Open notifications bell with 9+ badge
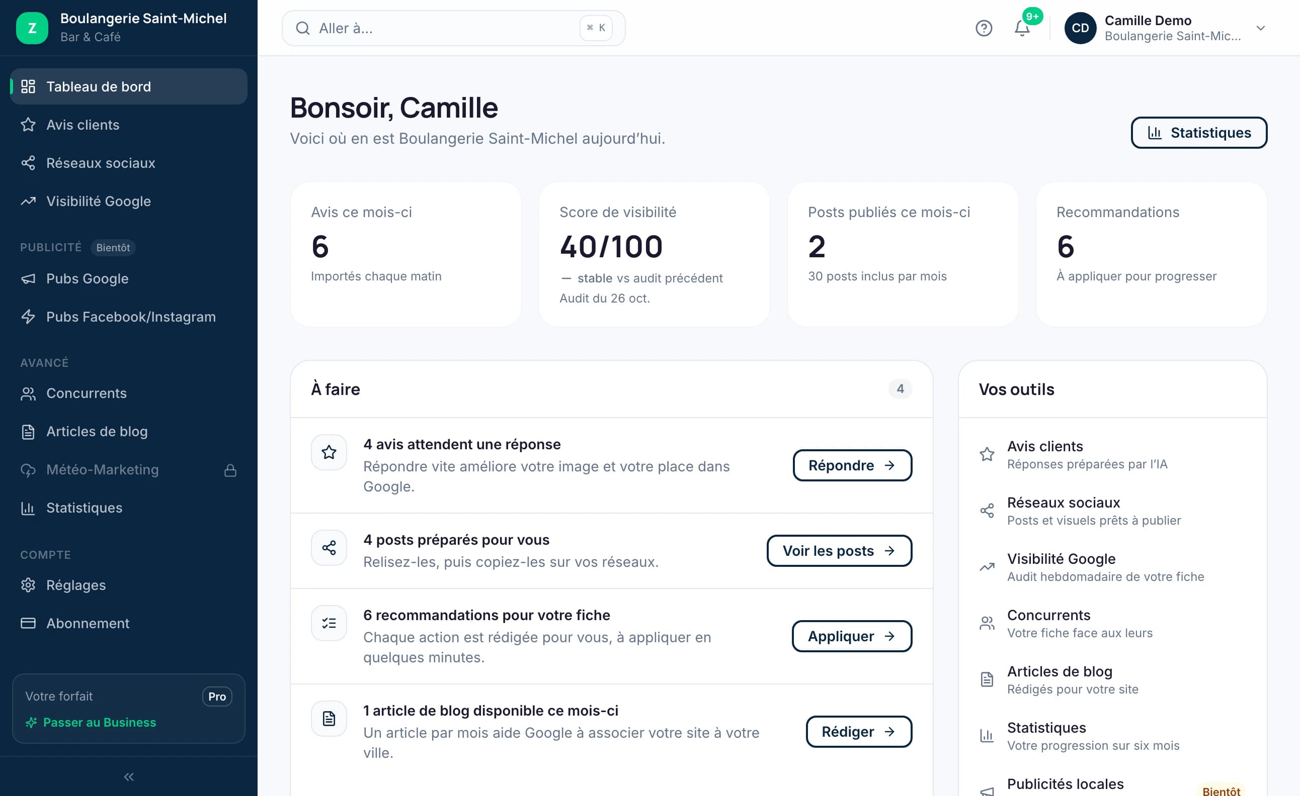This screenshot has height=796, width=1300. (x=1022, y=28)
